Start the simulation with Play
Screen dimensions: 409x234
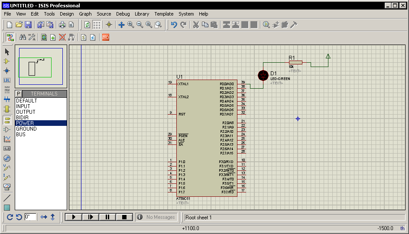click(x=74, y=217)
